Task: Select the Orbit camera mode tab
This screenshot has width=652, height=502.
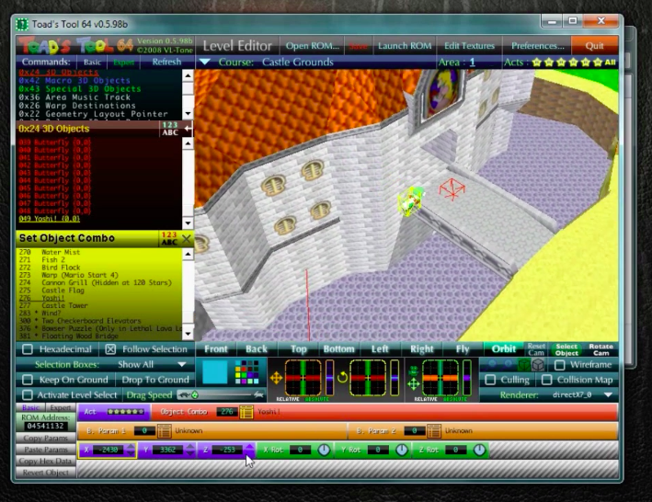Action: (x=504, y=349)
